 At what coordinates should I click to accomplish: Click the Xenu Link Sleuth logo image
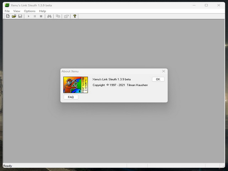pyautogui.click(x=76, y=85)
